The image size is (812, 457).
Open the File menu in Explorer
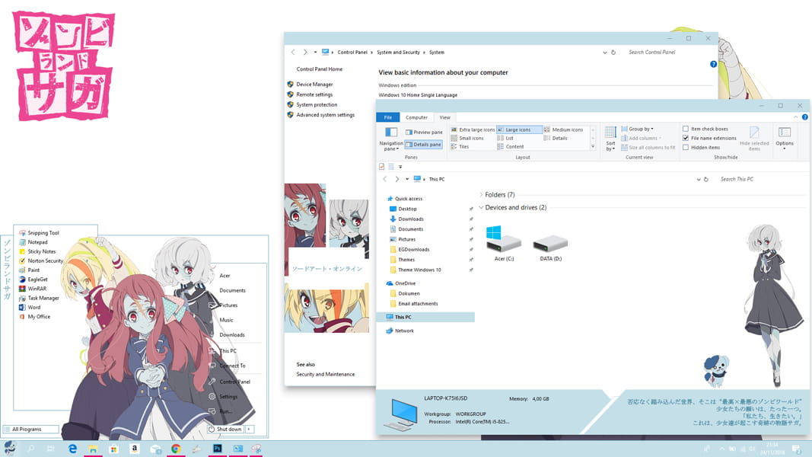(x=388, y=117)
